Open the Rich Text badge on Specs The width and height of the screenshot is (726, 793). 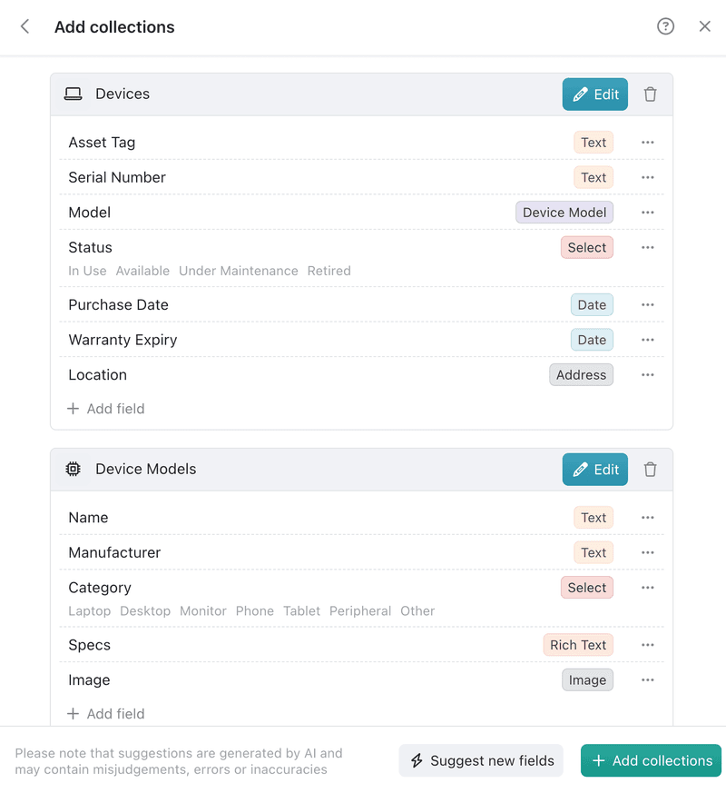[578, 644]
